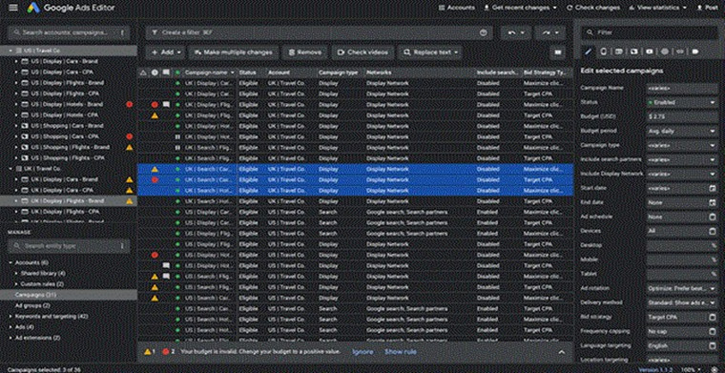The height and width of the screenshot is (373, 725).
Task: Open Get recent changes dropdown
Action: click(520, 8)
